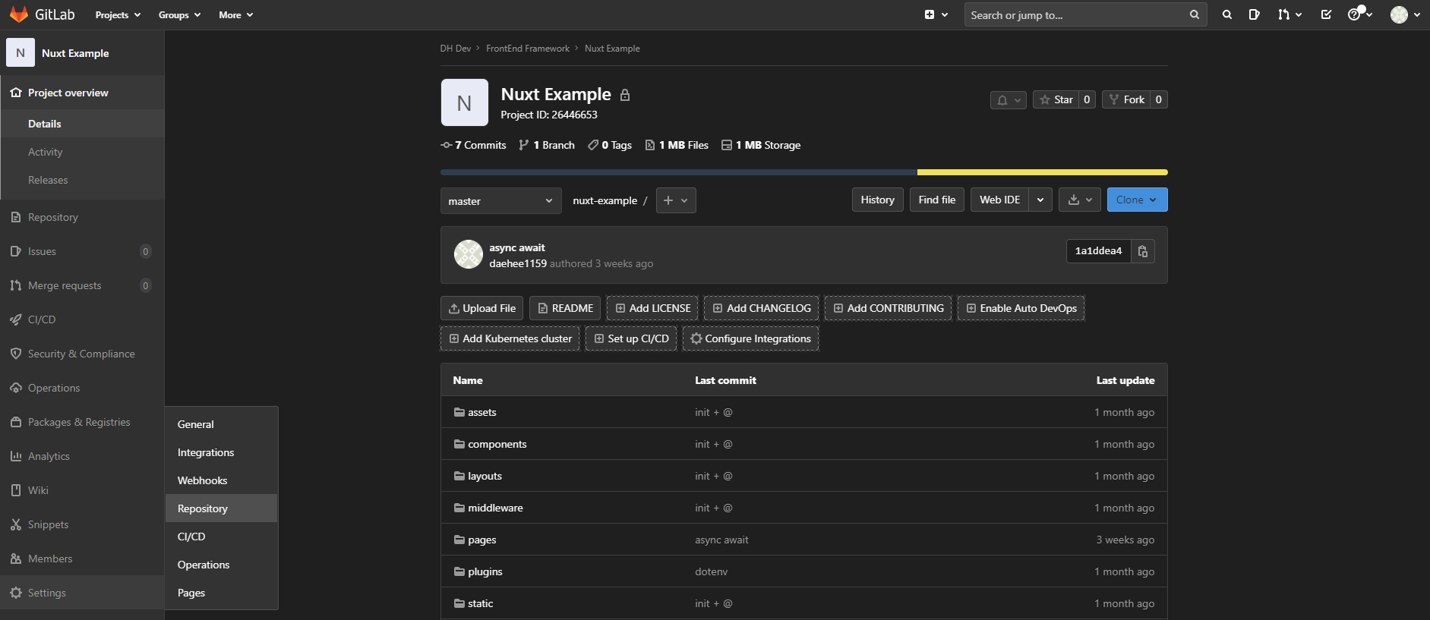Click Add CHANGELOG button
1430x620 pixels.
pos(761,308)
